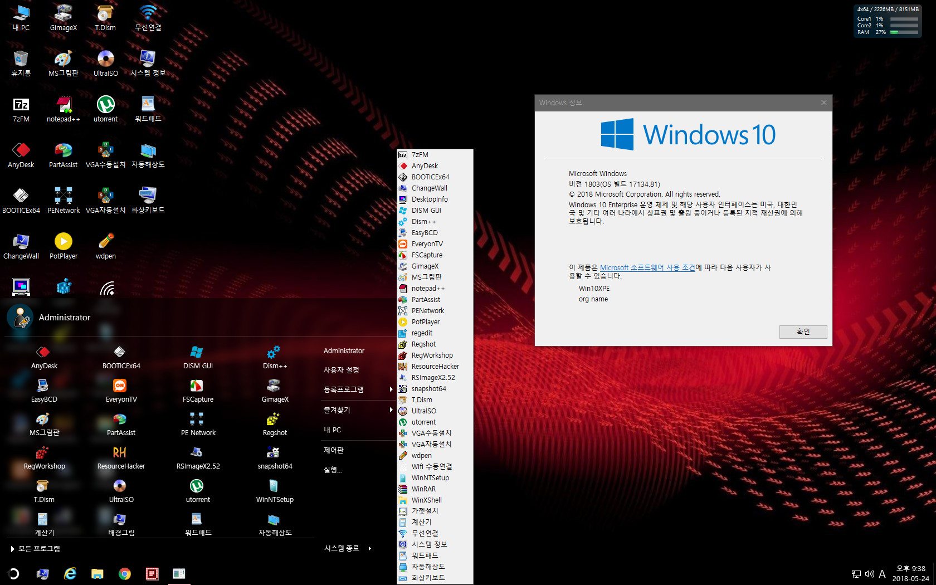Launch EasyBCD from start menu tiles
936x585 pixels.
44,391
